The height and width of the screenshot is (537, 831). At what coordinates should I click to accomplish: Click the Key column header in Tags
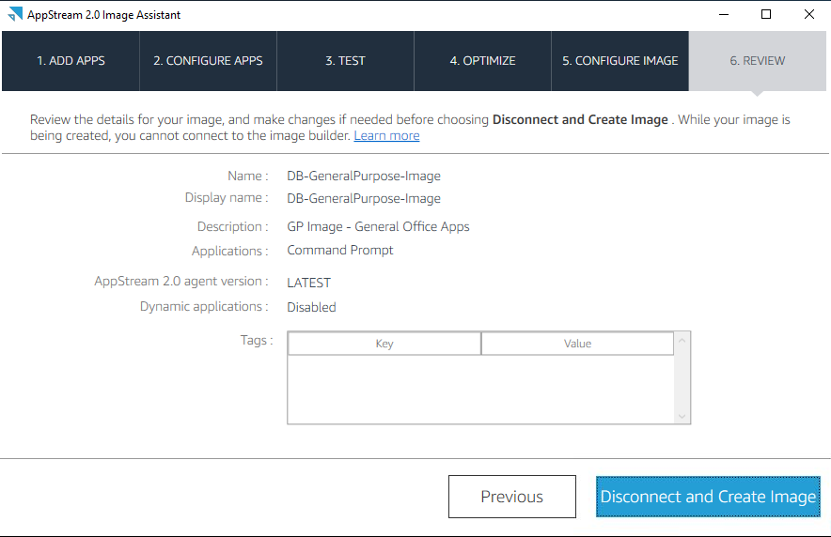pos(384,344)
